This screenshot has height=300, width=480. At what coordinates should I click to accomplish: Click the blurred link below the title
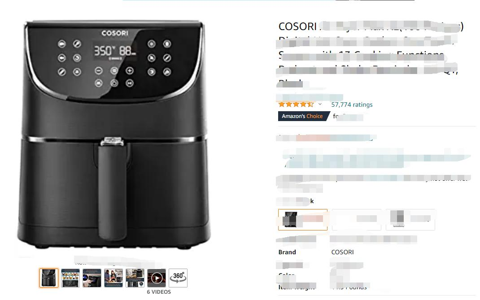coord(309,97)
